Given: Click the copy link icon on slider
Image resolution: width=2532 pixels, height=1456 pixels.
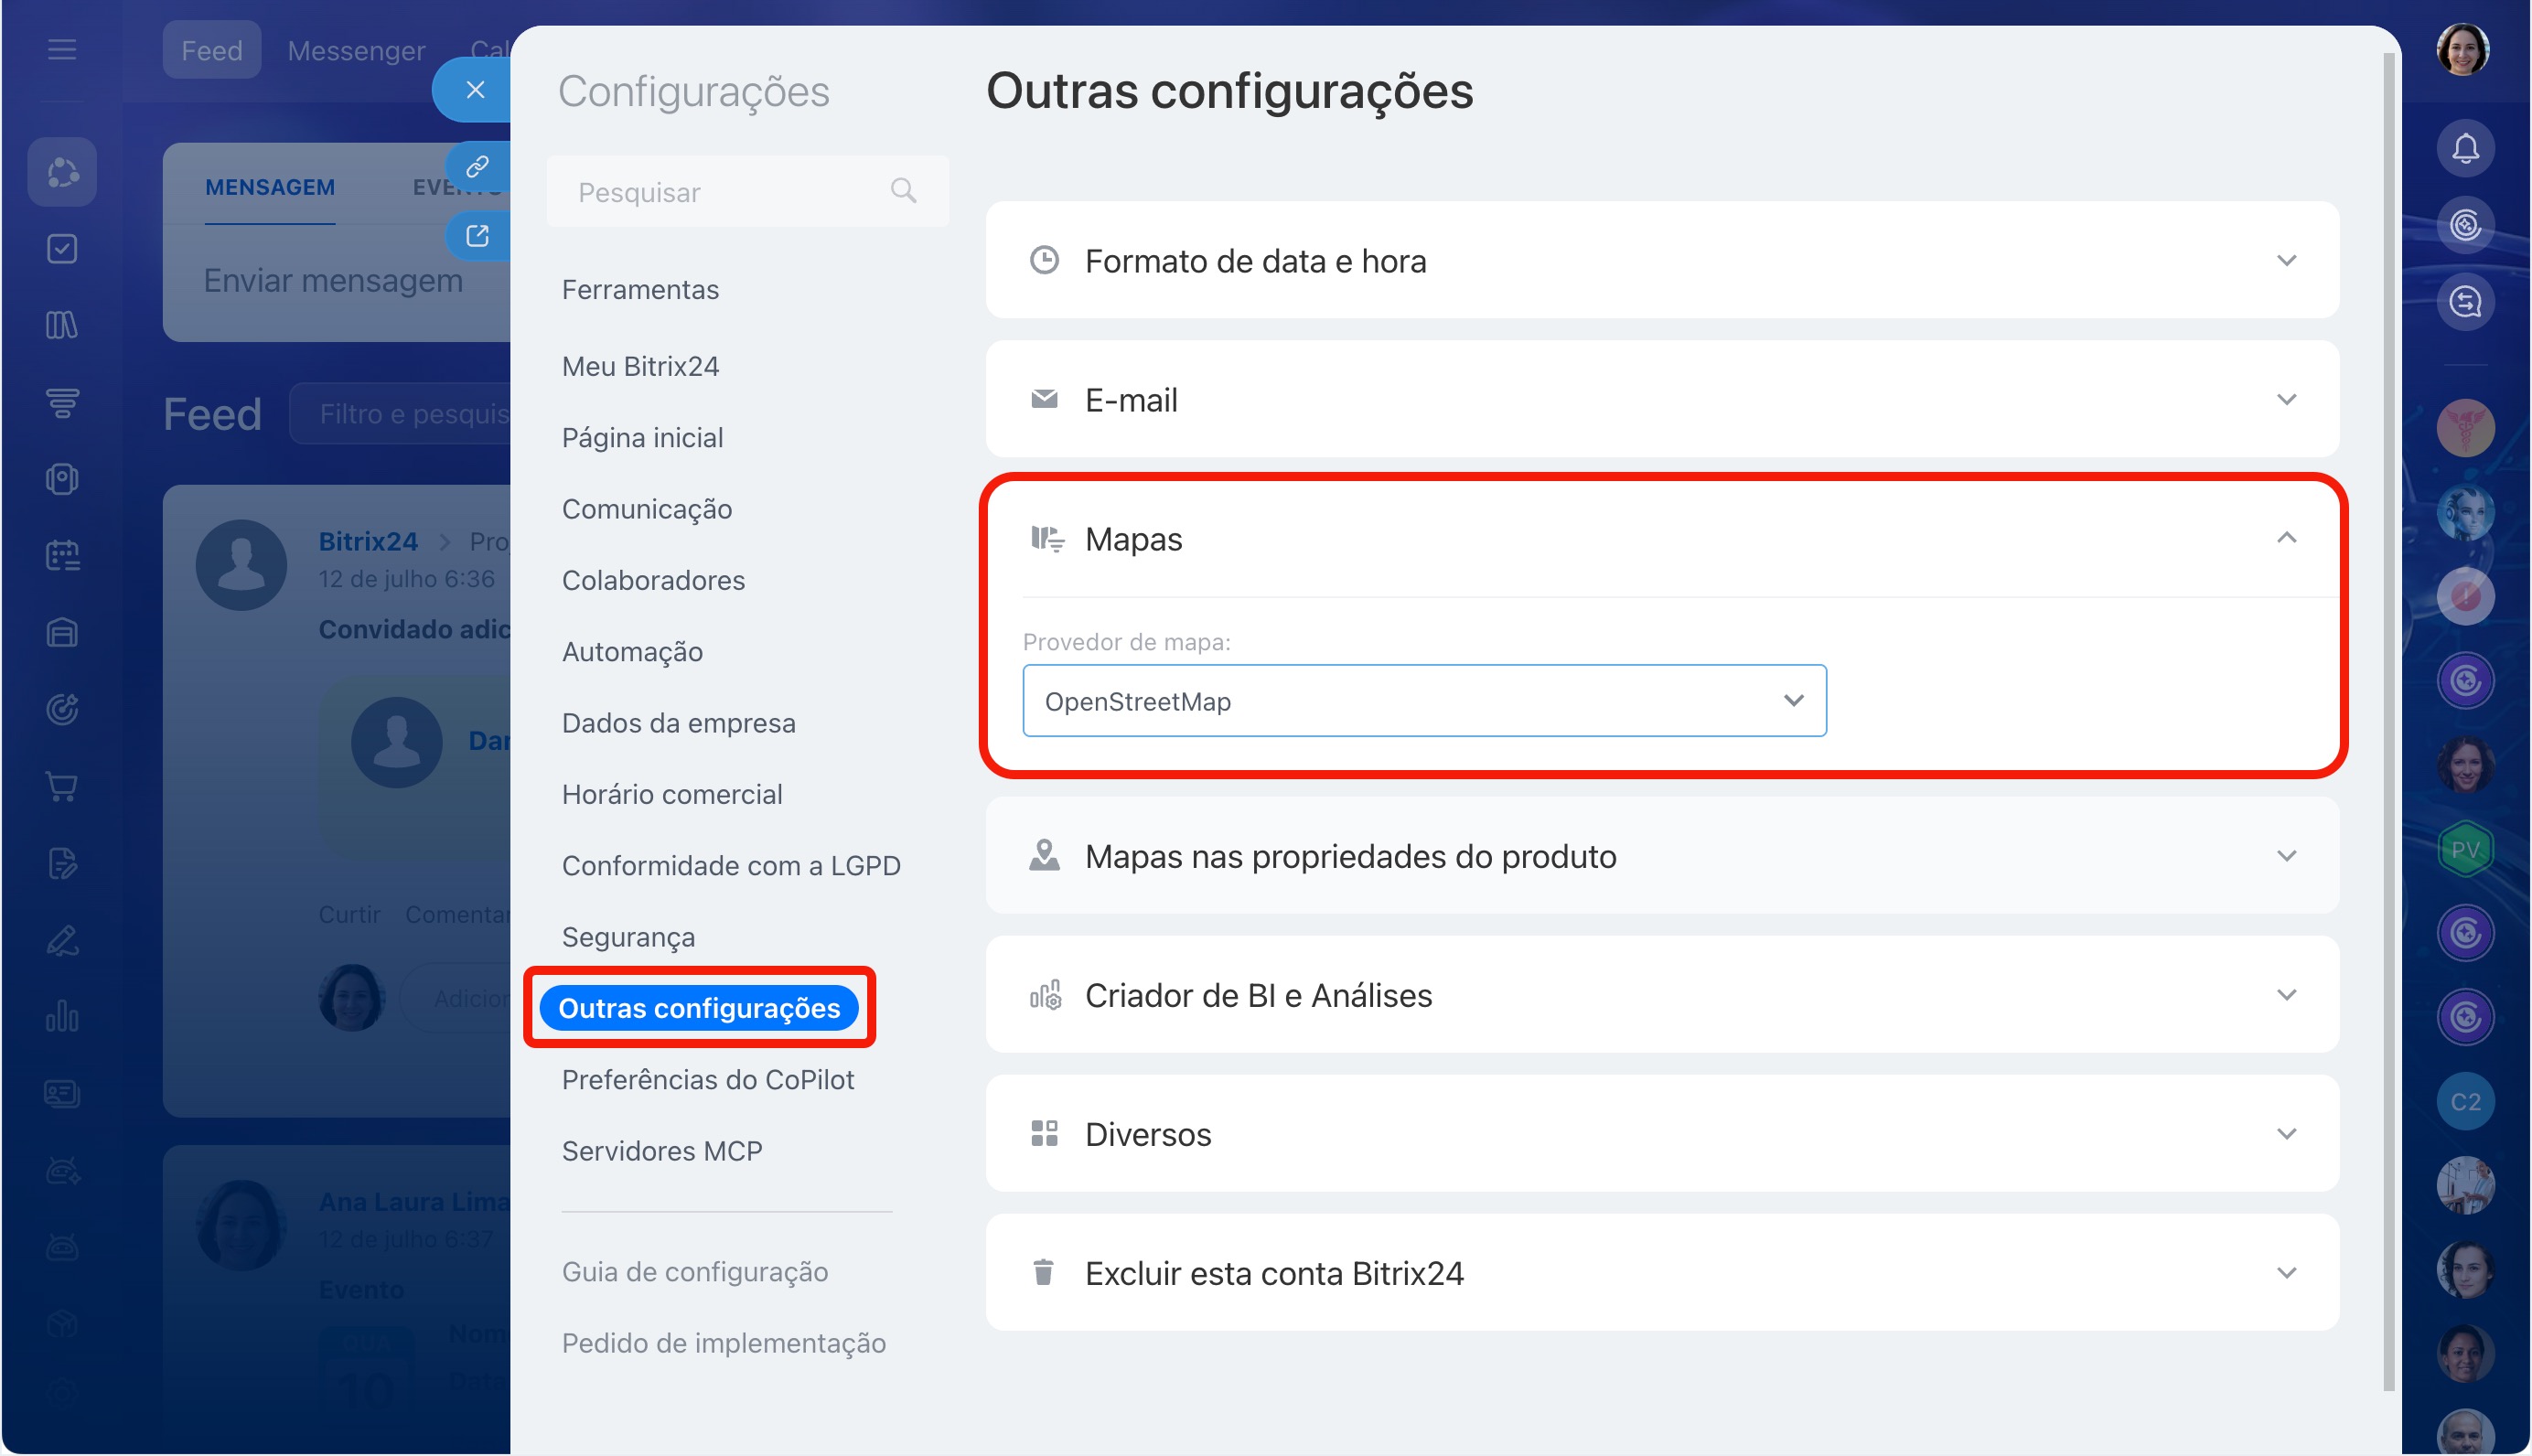Looking at the screenshot, I should (477, 166).
